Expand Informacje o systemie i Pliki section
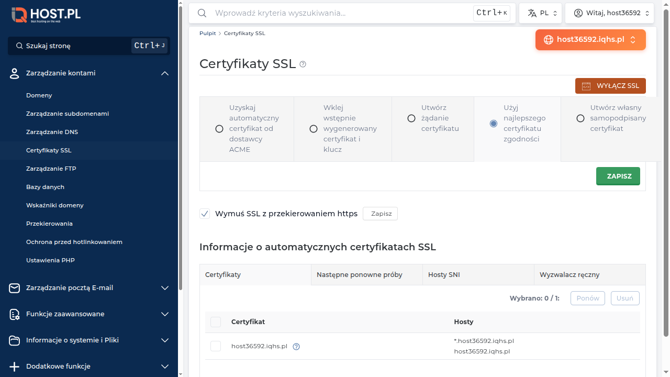The width and height of the screenshot is (670, 377). (165, 340)
